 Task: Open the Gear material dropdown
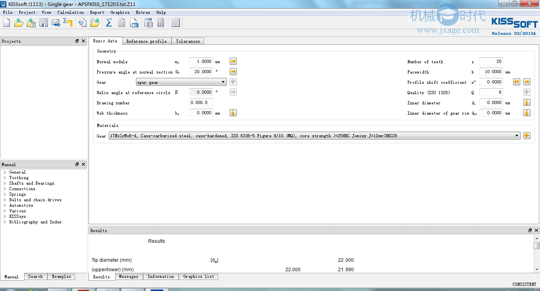pyautogui.click(x=315, y=136)
